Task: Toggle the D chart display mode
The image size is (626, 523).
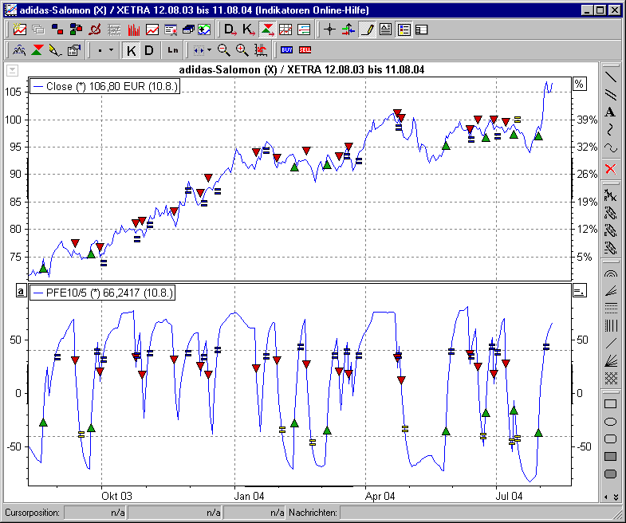Action: (x=149, y=50)
